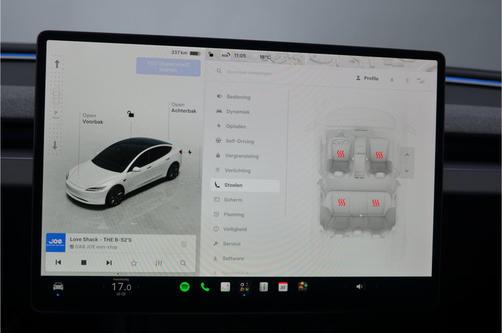Tap the up chevron beside the seats
Screen dimensions: 502x333
[407, 155]
